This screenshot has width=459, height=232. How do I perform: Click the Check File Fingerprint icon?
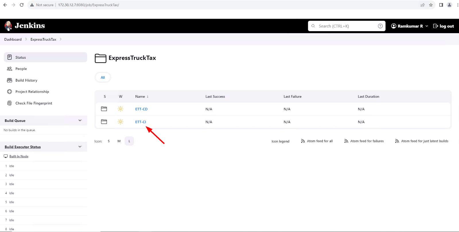tap(9, 103)
